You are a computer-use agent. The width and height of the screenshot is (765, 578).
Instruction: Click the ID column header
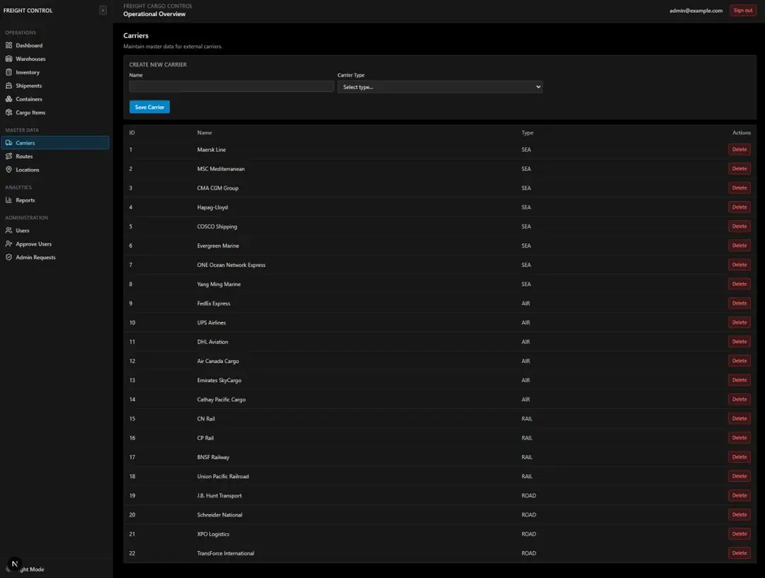[132, 132]
